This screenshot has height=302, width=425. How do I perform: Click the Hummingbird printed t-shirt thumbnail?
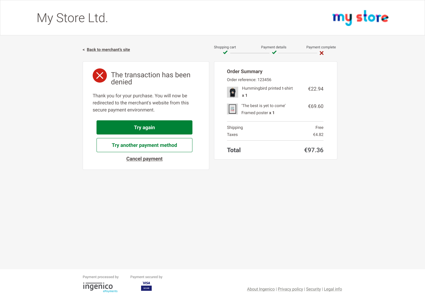tap(232, 92)
